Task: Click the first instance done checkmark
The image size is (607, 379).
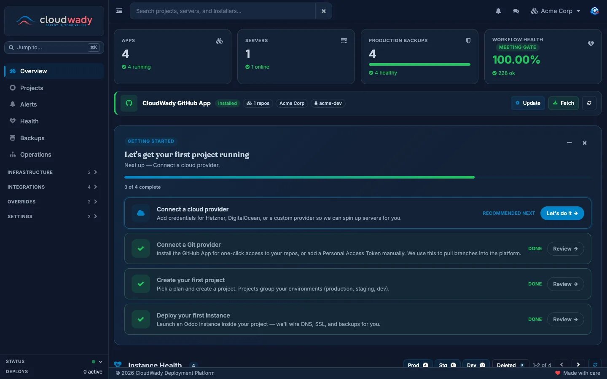Action: [x=141, y=319]
